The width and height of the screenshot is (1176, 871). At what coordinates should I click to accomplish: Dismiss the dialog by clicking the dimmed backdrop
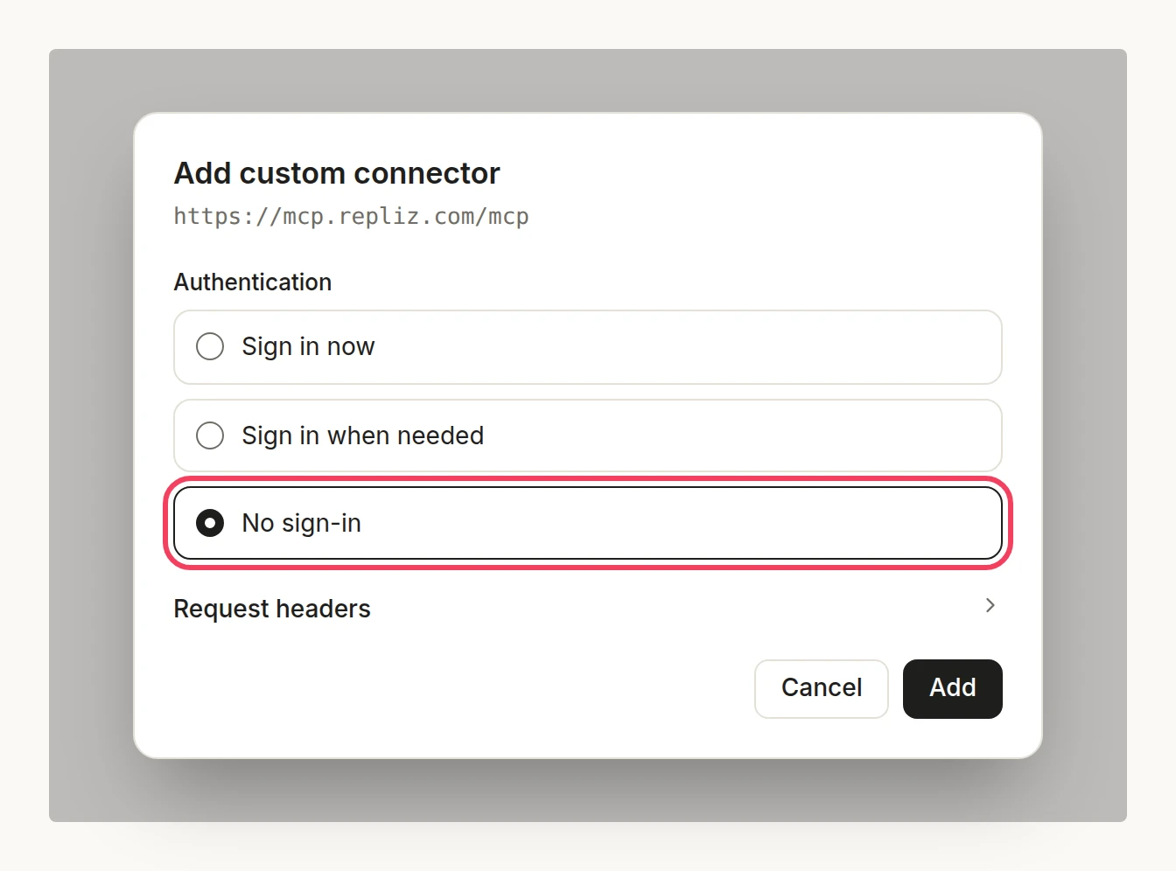click(87, 437)
